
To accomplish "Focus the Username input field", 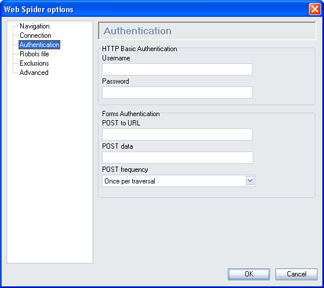I will pyautogui.click(x=177, y=69).
